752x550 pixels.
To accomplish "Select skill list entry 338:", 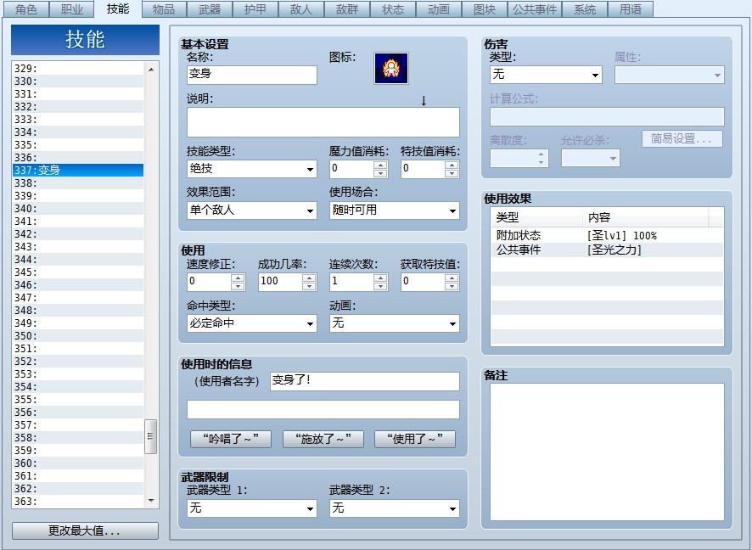I will [x=78, y=183].
